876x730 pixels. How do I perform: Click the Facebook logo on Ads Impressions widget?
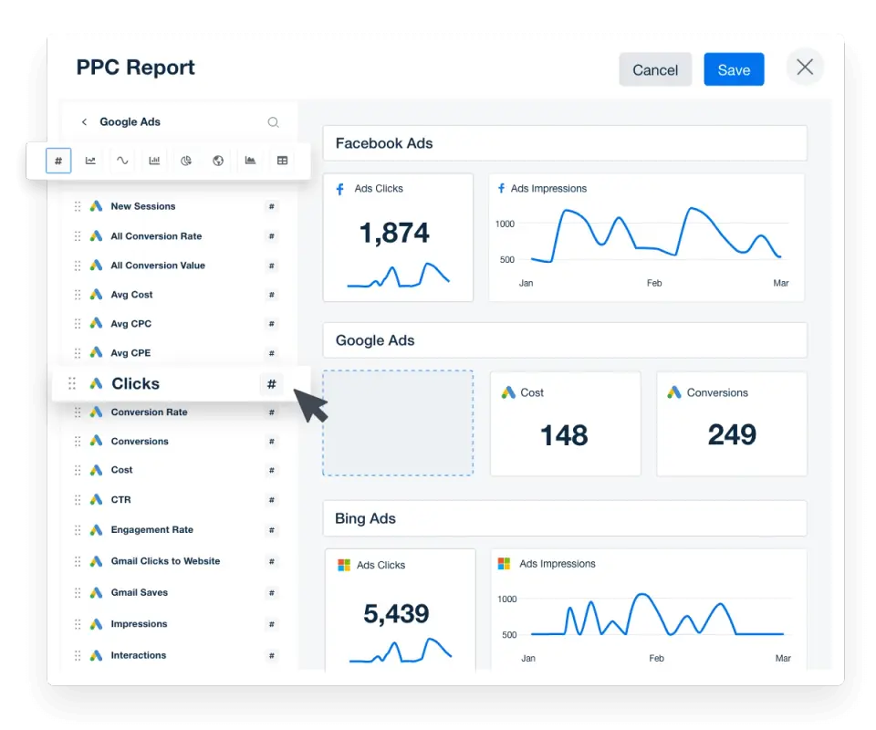(501, 188)
